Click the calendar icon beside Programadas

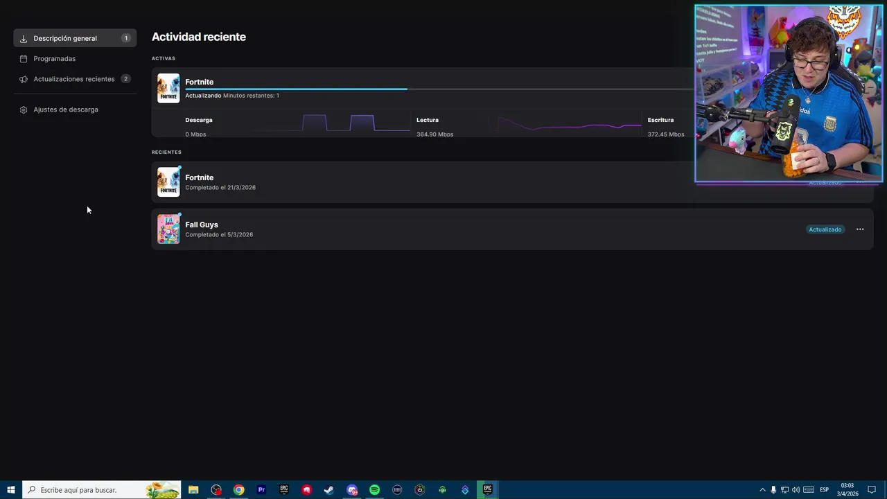point(24,59)
